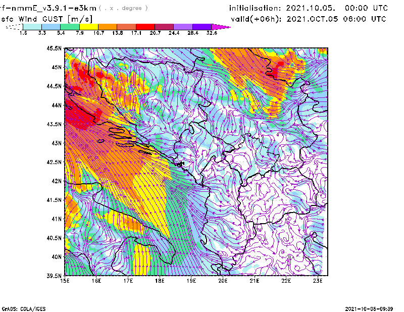Click the legend value 13.8
The width and height of the screenshot is (404, 312).
pyautogui.click(x=118, y=33)
